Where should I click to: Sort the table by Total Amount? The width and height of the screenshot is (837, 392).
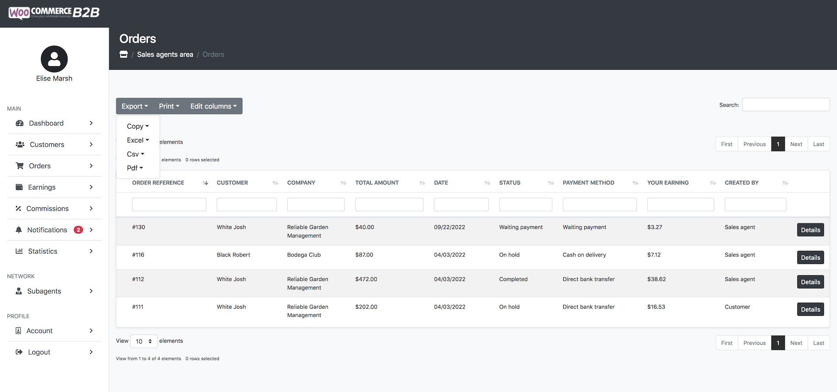pyautogui.click(x=422, y=183)
